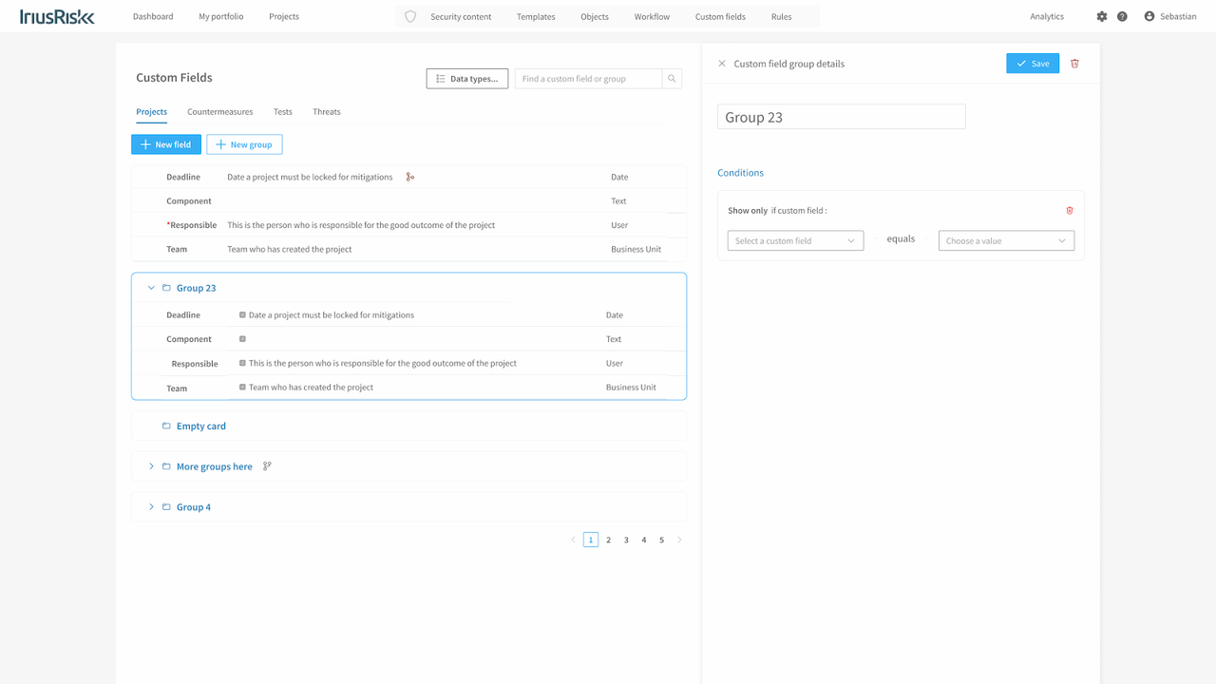Open the settings gear icon
Screen dimensions: 1216x684
[x=1102, y=16]
